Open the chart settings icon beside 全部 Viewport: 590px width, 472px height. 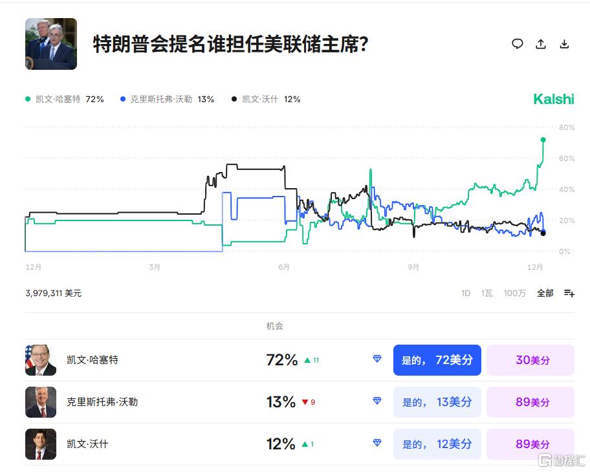567,293
